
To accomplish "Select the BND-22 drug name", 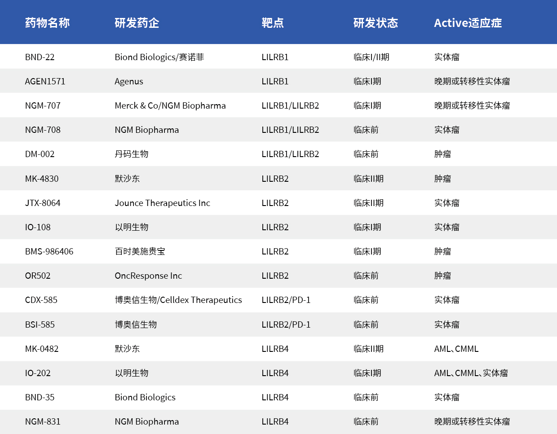I will click(39, 57).
